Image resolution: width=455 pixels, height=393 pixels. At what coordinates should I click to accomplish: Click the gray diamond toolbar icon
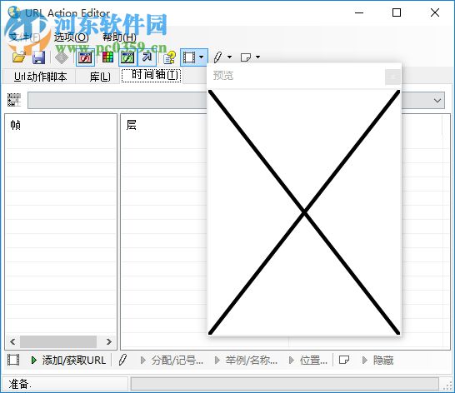coord(62,57)
